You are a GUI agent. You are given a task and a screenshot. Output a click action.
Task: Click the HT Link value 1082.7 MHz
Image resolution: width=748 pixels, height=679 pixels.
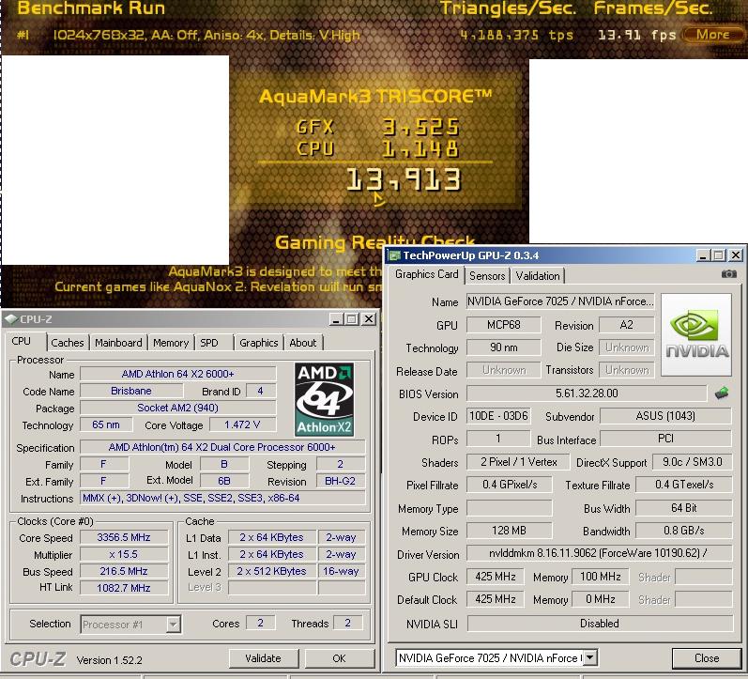(124, 588)
